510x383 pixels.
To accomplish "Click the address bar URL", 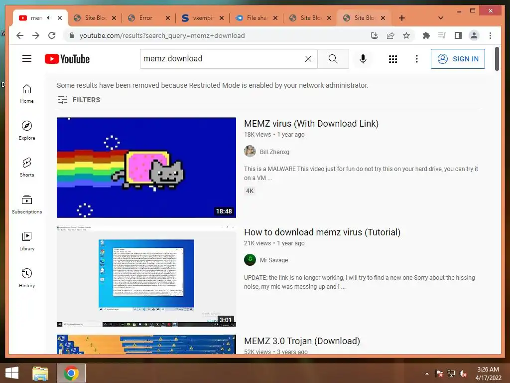I will pos(162,35).
